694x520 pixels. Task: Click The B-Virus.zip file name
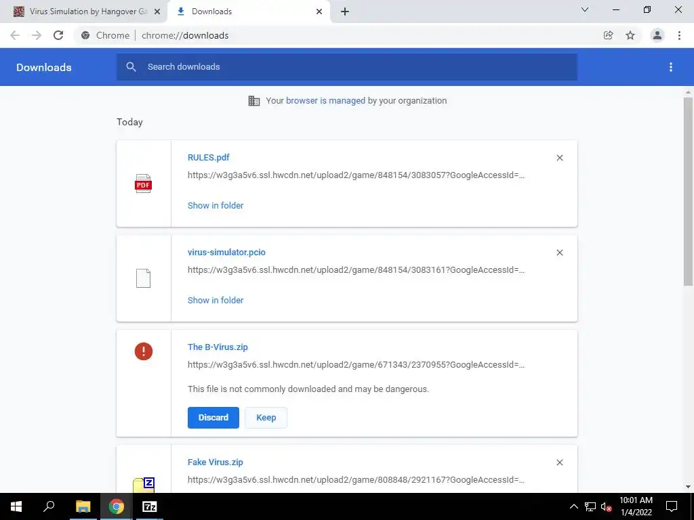pos(218,347)
